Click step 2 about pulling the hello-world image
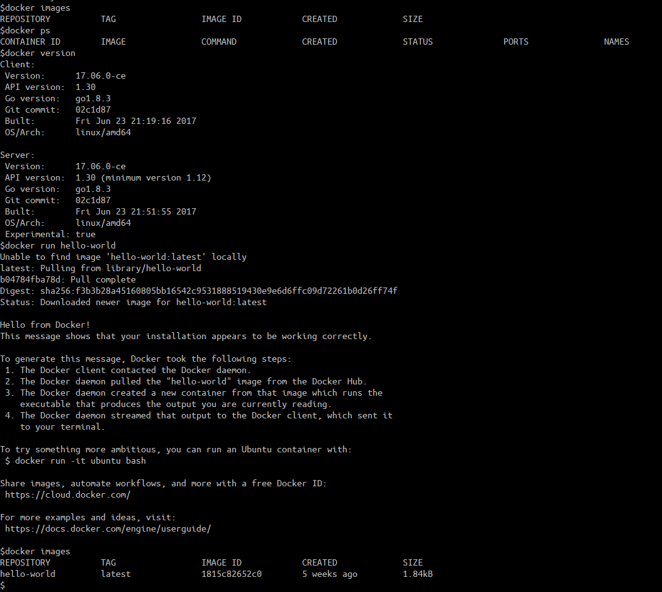 186,381
